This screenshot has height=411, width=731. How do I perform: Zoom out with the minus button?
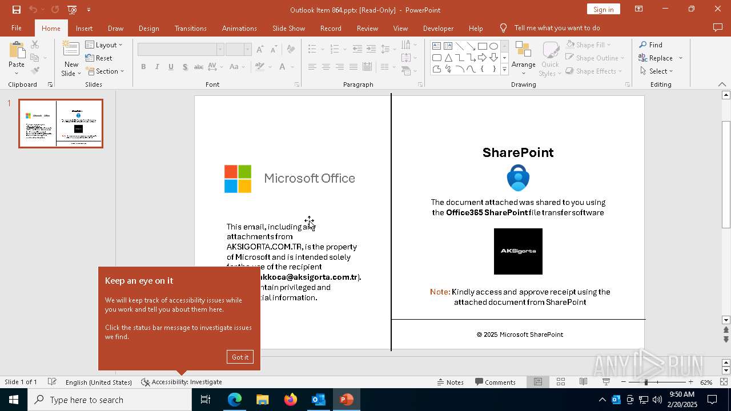pos(623,382)
